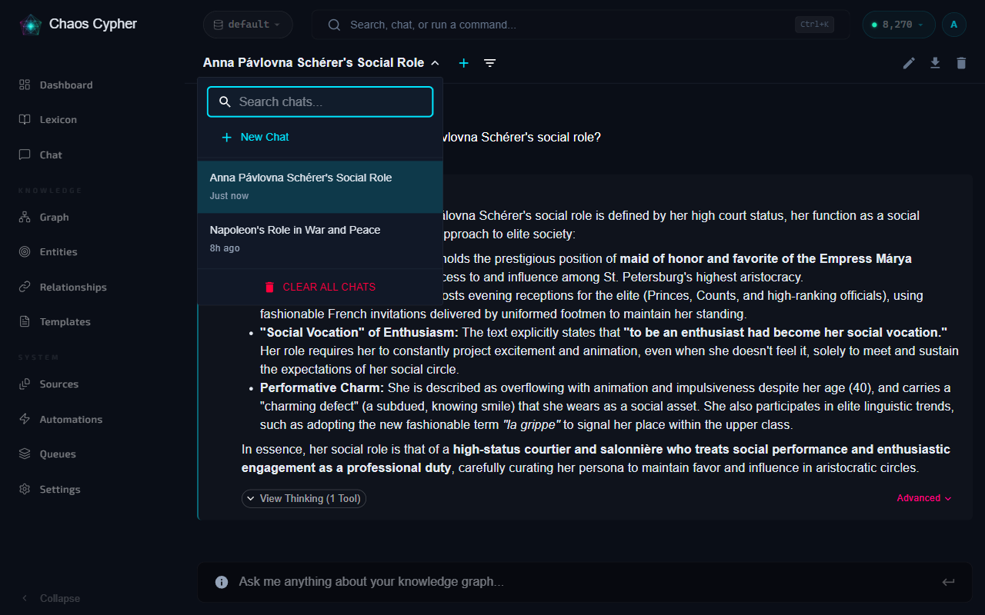Open the filter icon beside chat title
The height and width of the screenshot is (615, 985).
[x=489, y=63]
